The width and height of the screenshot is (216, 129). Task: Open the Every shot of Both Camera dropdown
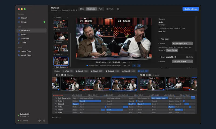(x=183, y=61)
